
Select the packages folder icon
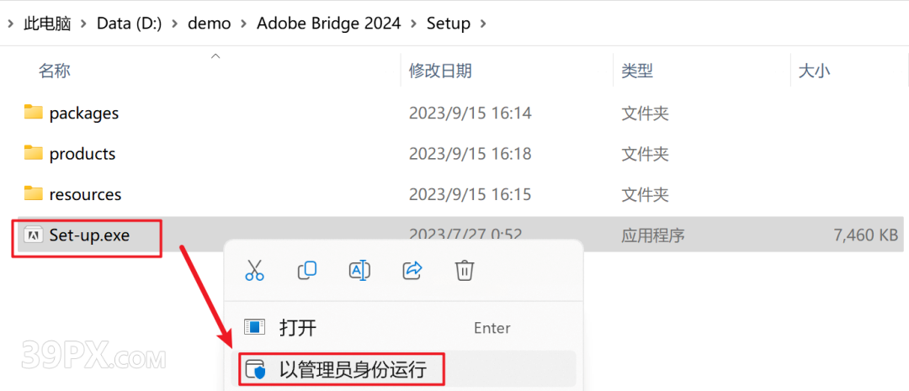(x=34, y=112)
